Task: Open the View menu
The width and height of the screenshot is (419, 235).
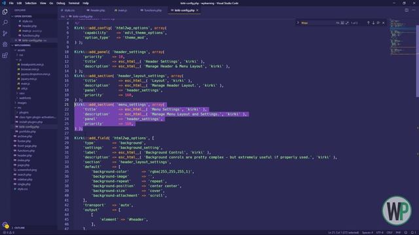Action: (x=43, y=3)
